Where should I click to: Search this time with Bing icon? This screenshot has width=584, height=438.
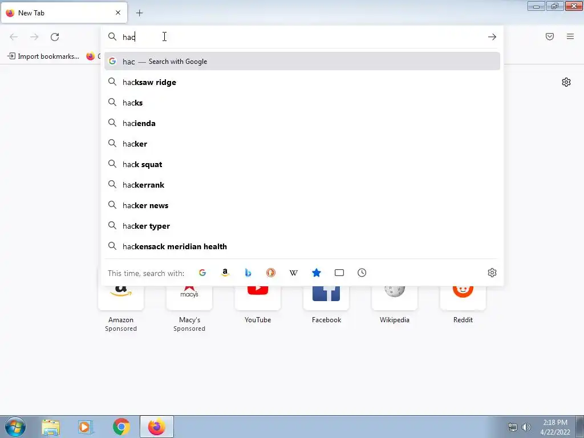pyautogui.click(x=248, y=273)
